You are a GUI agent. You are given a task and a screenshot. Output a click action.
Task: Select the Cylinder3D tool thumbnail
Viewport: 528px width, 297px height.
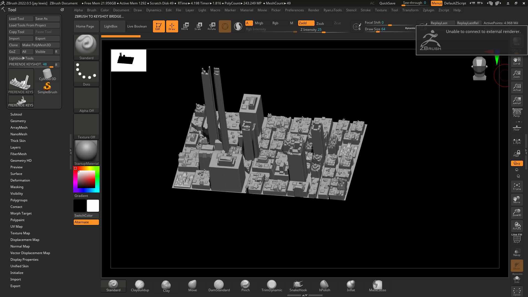point(47,75)
